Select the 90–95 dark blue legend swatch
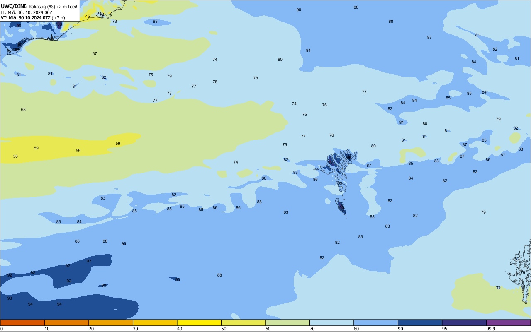Image resolution: width=531 pixels, height=332 pixels. tap(420, 322)
